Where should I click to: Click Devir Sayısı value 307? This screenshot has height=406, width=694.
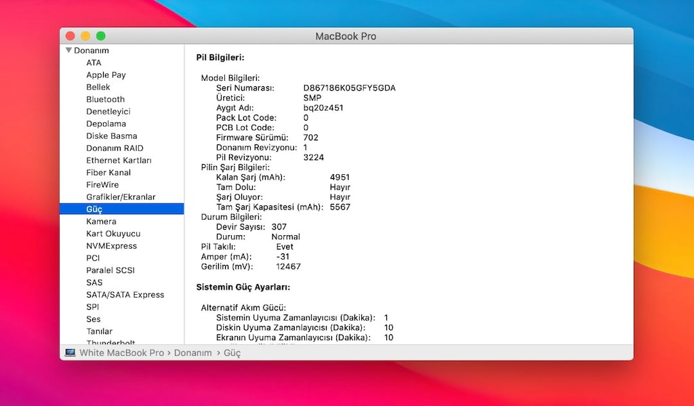coord(279,226)
